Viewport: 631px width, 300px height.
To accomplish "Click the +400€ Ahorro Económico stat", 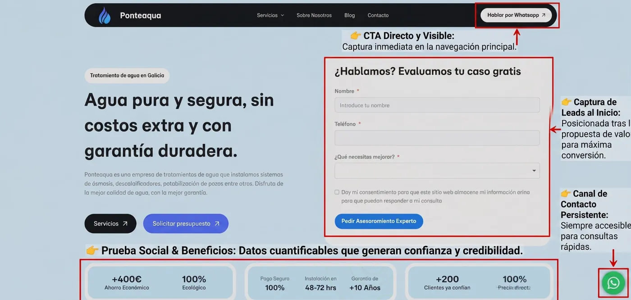I will pos(127,282).
